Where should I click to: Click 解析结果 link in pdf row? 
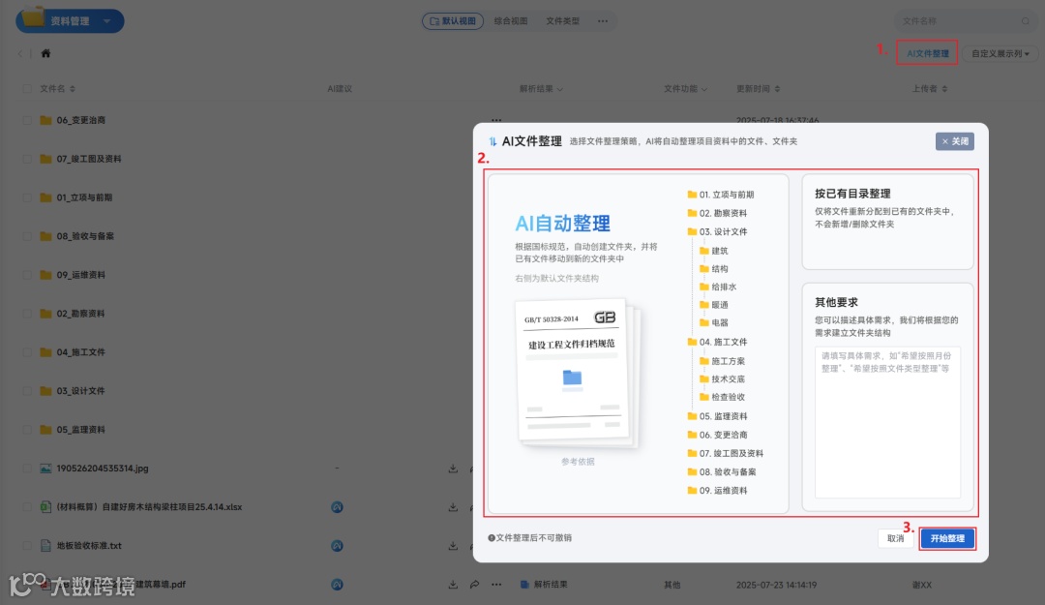[x=550, y=585]
